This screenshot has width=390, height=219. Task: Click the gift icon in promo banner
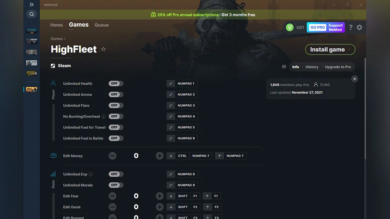(153, 15)
